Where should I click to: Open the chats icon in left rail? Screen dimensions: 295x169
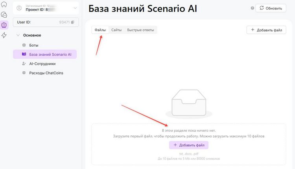[x=4, y=15]
